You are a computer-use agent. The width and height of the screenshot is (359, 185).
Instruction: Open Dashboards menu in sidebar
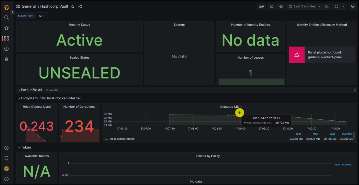(x=6, y=38)
